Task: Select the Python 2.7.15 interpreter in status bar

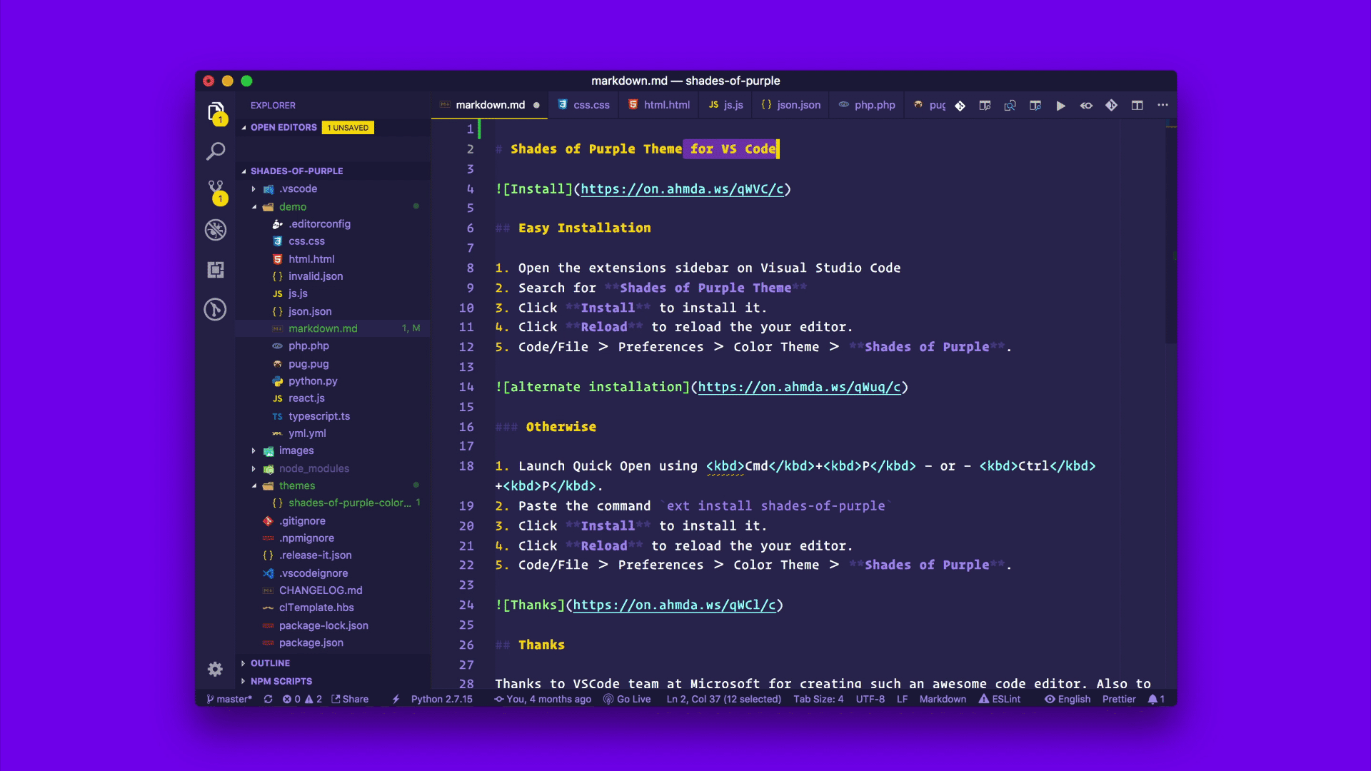Action: [441, 700]
